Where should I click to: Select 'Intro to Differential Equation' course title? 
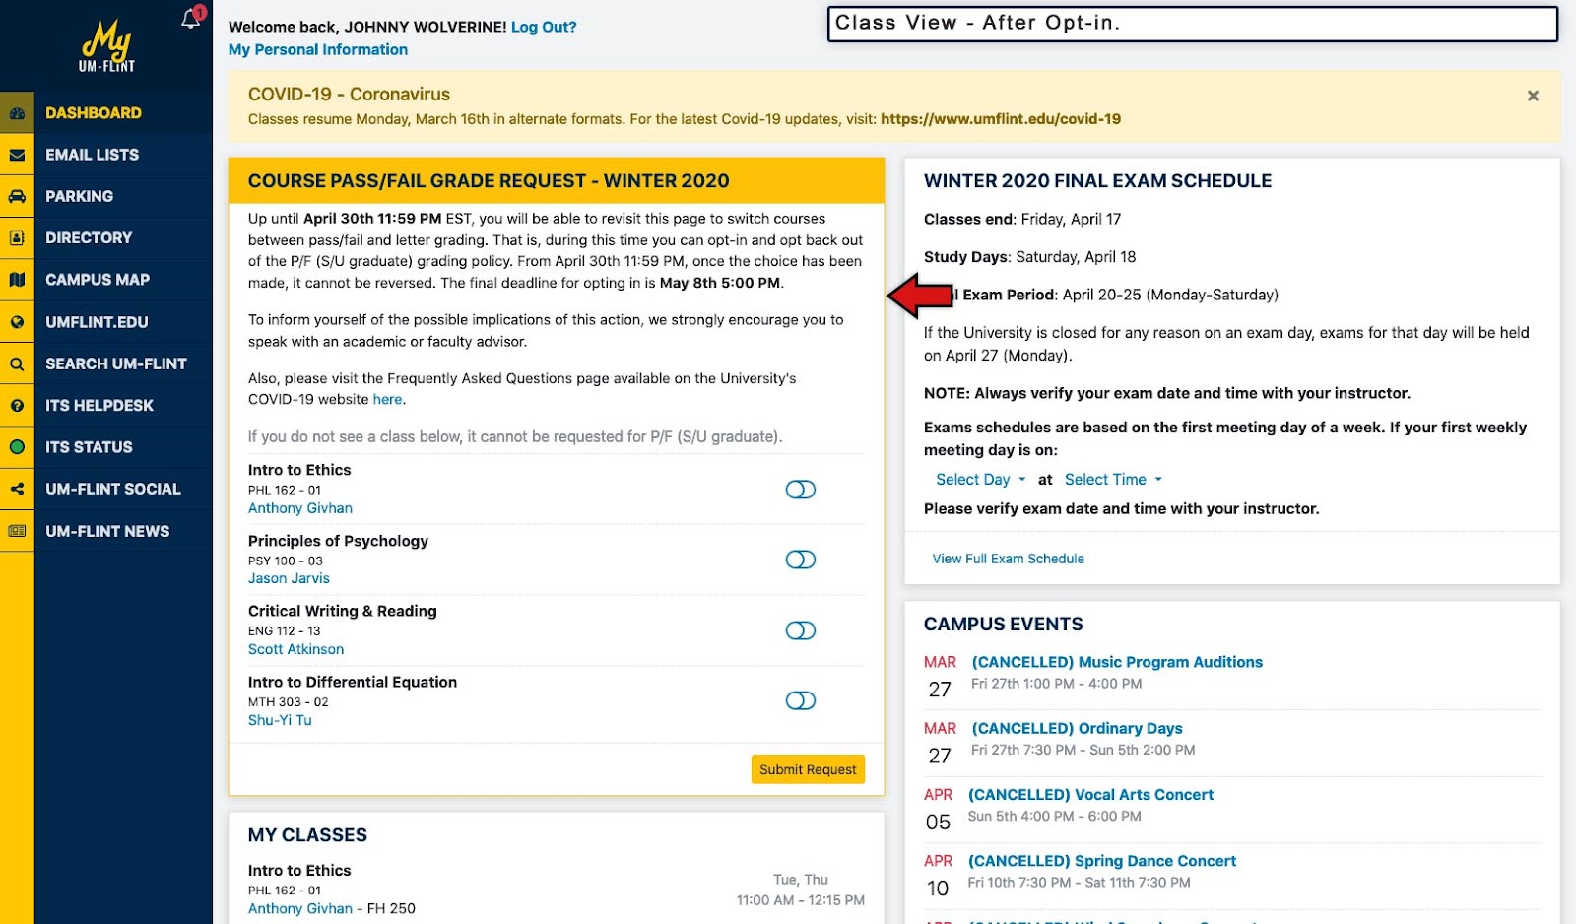click(x=353, y=682)
